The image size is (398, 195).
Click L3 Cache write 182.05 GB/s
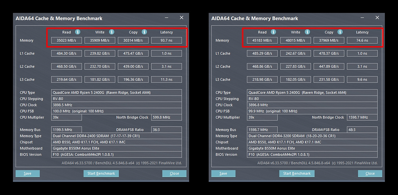click(296, 79)
